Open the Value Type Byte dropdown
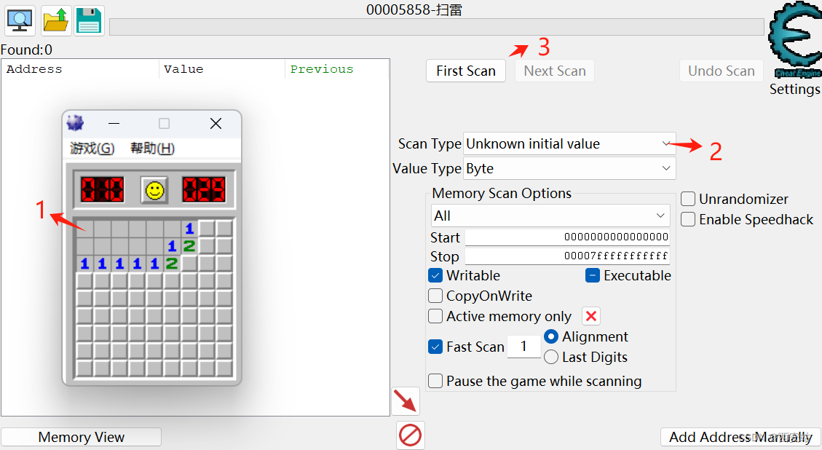The width and height of the screenshot is (822, 450). click(569, 168)
